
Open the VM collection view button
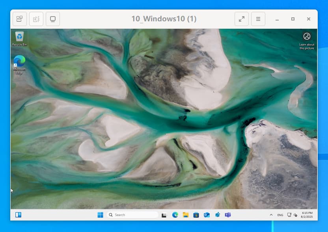click(x=19, y=19)
